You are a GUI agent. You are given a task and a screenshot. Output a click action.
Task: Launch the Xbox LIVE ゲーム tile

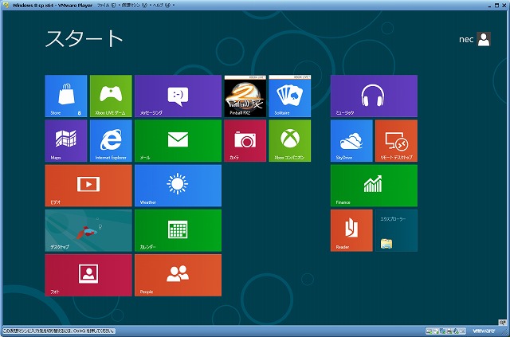(111, 96)
